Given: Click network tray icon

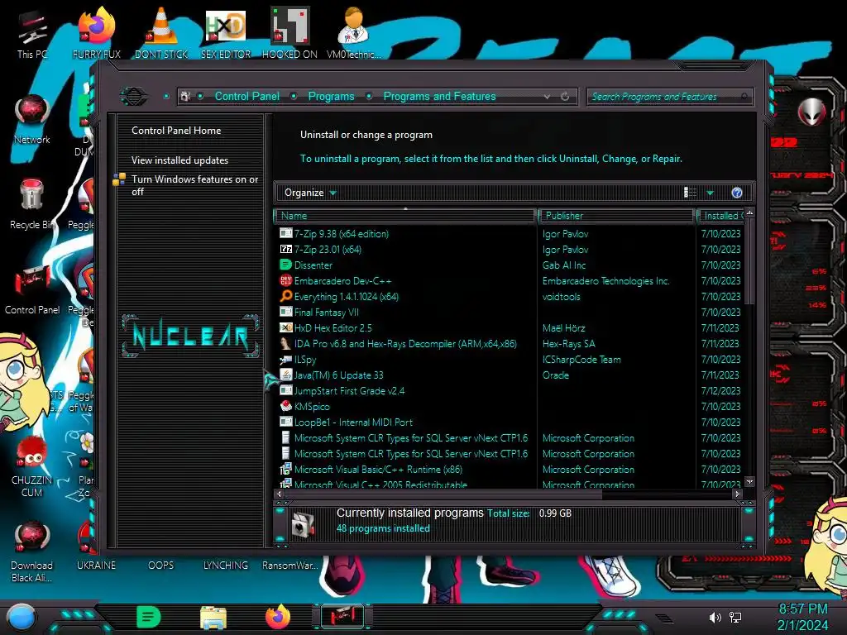Looking at the screenshot, I should (735, 617).
